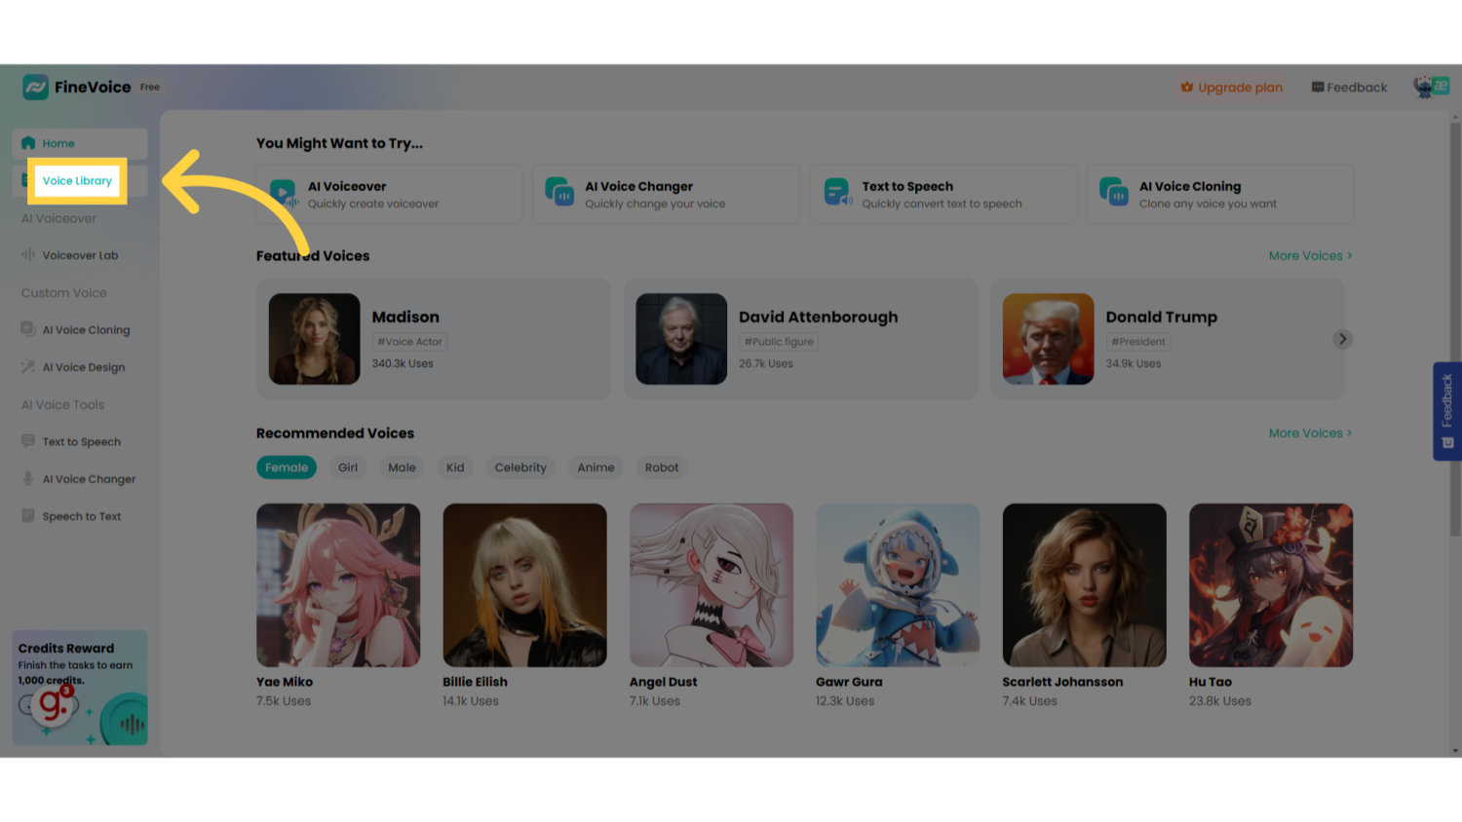This screenshot has height=822, width=1462.
Task: Open Voice Library in sidebar
Action: tap(77, 181)
